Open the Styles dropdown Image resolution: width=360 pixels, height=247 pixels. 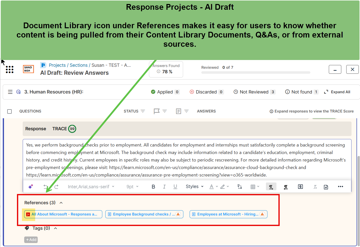point(195,187)
